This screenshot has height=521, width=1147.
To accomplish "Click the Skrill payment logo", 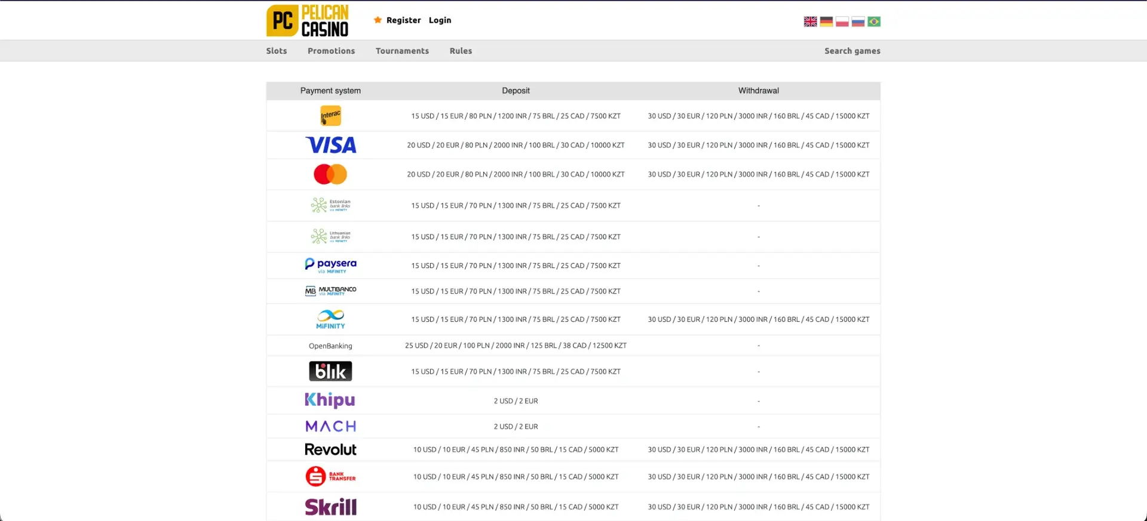I will click(330, 507).
